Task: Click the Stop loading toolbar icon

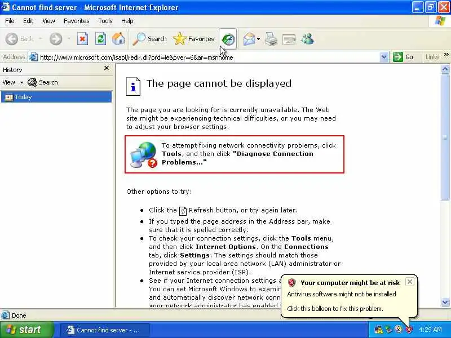Action: (x=82, y=39)
